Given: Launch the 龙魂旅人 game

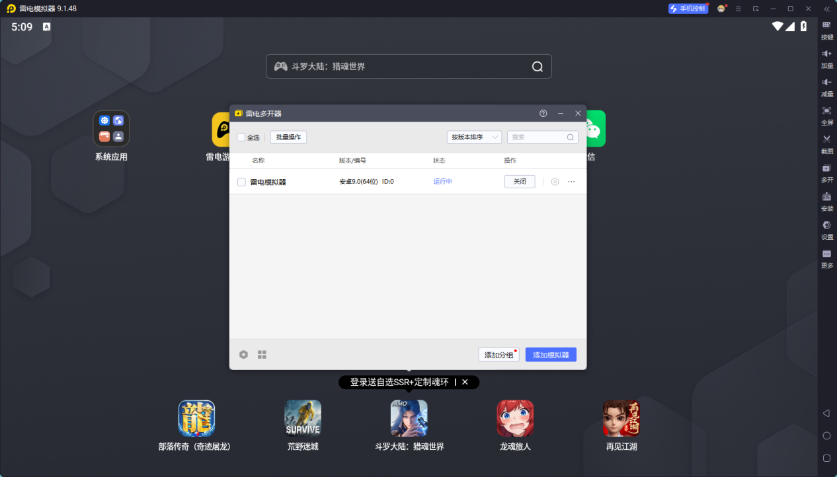Looking at the screenshot, I should (x=515, y=418).
